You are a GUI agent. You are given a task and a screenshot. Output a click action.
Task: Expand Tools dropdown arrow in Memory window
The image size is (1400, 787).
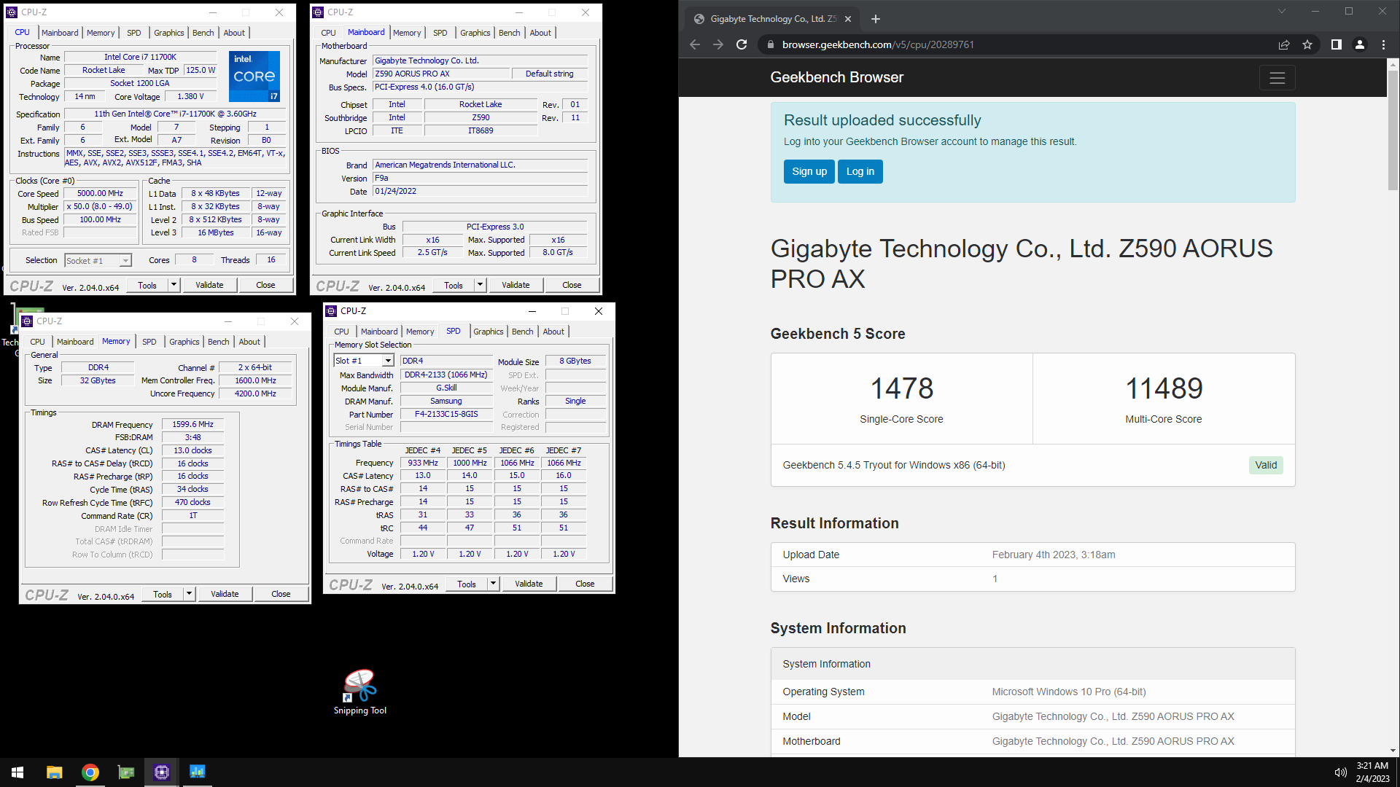pyautogui.click(x=189, y=594)
